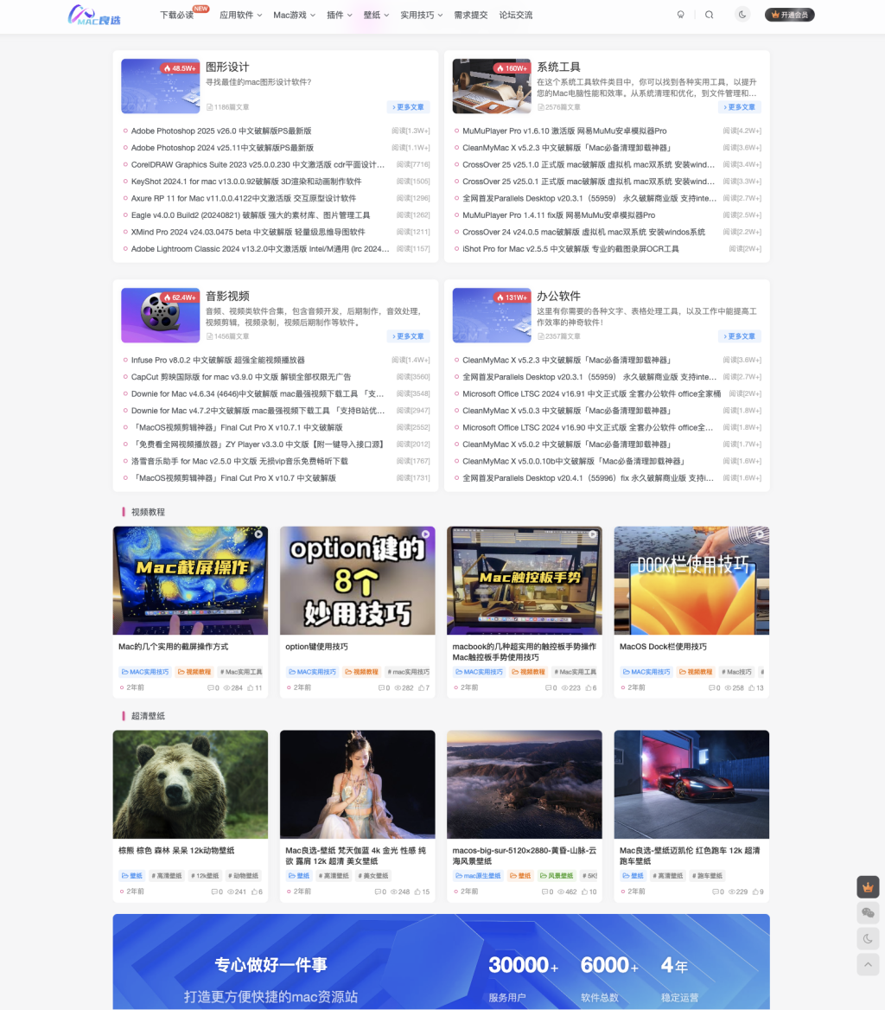Open the search magnifier icon in header
The image size is (885, 1010).
click(710, 15)
